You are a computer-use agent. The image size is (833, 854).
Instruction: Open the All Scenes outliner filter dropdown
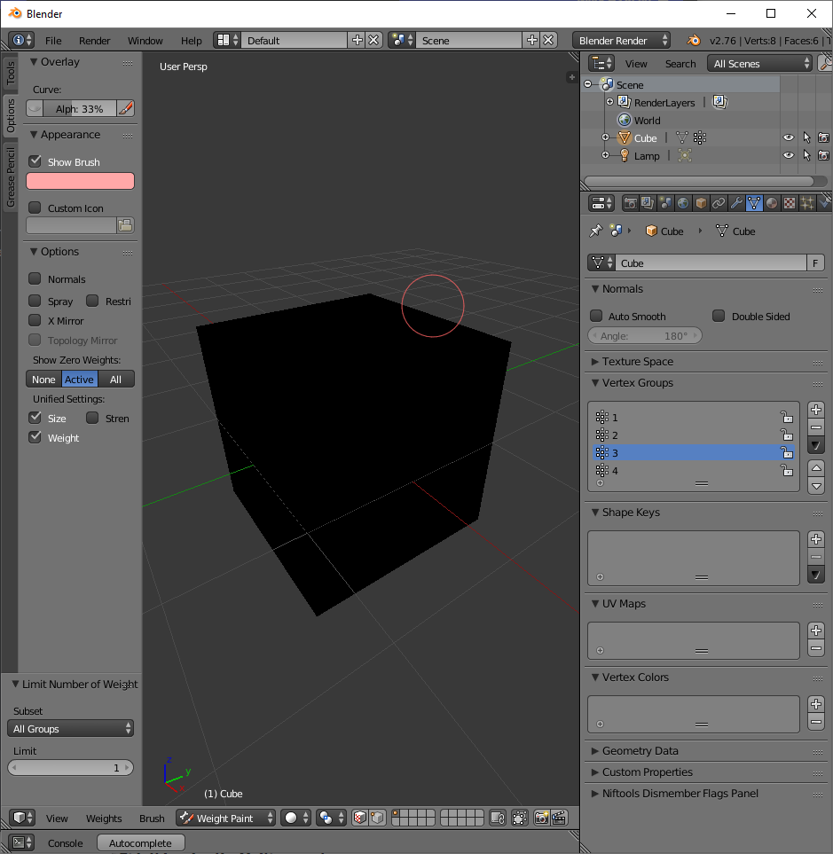coord(760,64)
